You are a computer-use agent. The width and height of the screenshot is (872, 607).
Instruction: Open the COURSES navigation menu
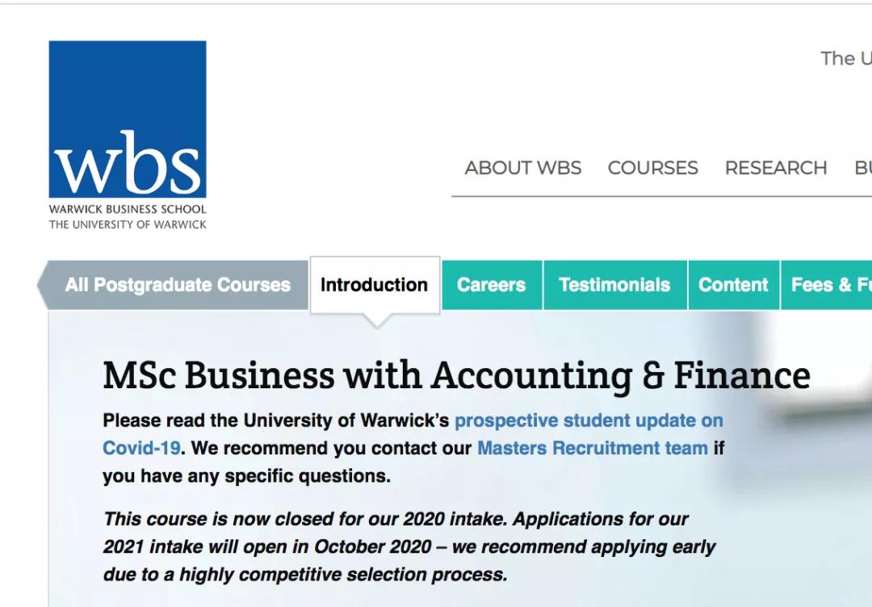click(652, 168)
